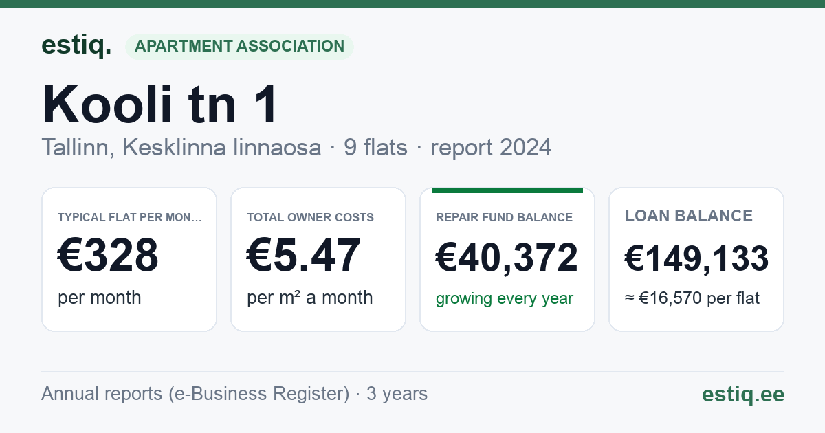Select the Tallinn, Kesklinna linnaosa subtitle
This screenshot has width=825, height=433.
[181, 148]
